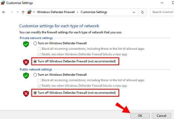
Task: Click the Customize settings for each type heading
Action: pos(59,26)
